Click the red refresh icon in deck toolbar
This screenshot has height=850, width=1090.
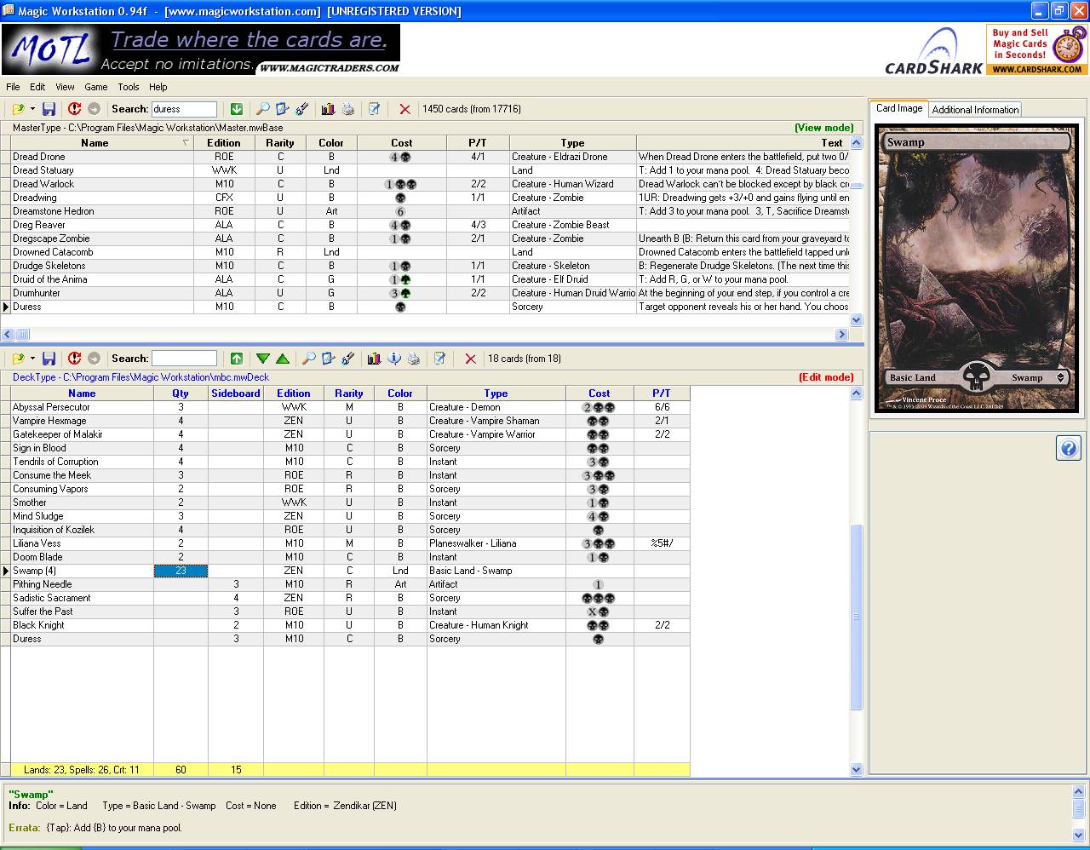pos(74,359)
